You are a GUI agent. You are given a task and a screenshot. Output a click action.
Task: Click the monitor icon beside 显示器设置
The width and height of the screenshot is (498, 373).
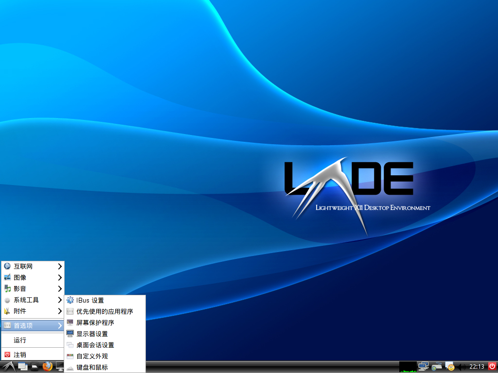click(70, 334)
